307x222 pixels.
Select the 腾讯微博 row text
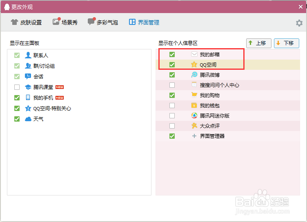coord(210,75)
